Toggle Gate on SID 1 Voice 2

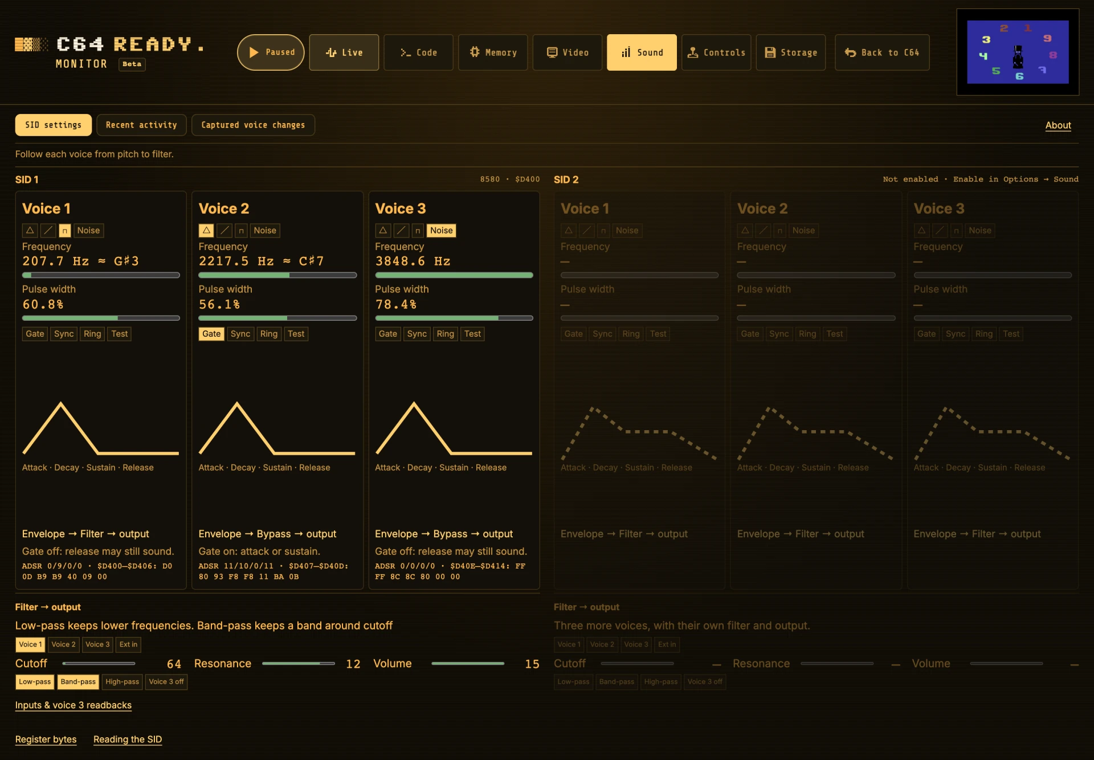[x=211, y=334]
